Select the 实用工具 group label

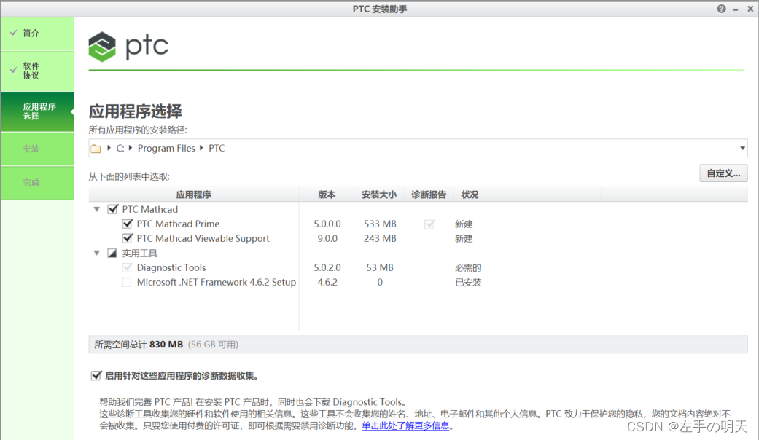(x=139, y=253)
